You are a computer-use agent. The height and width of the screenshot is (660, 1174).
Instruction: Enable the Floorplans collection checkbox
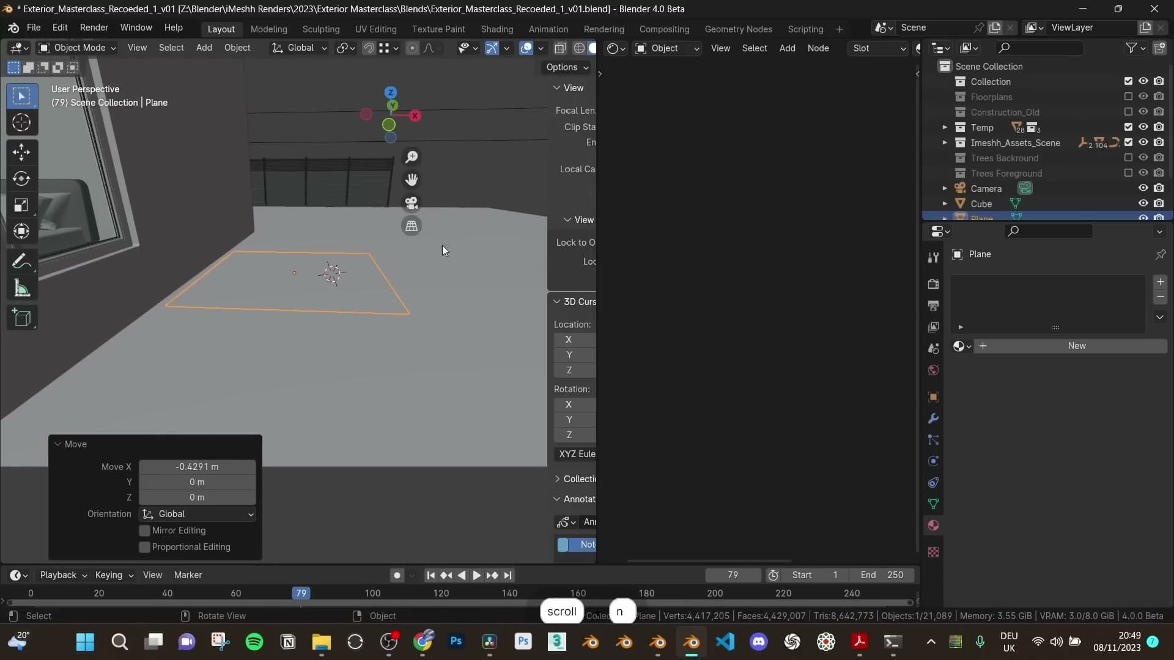click(x=1128, y=97)
